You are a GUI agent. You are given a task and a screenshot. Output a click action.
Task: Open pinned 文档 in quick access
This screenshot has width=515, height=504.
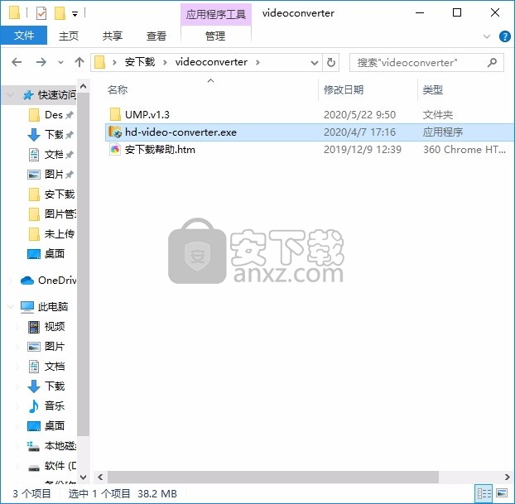[x=54, y=154]
